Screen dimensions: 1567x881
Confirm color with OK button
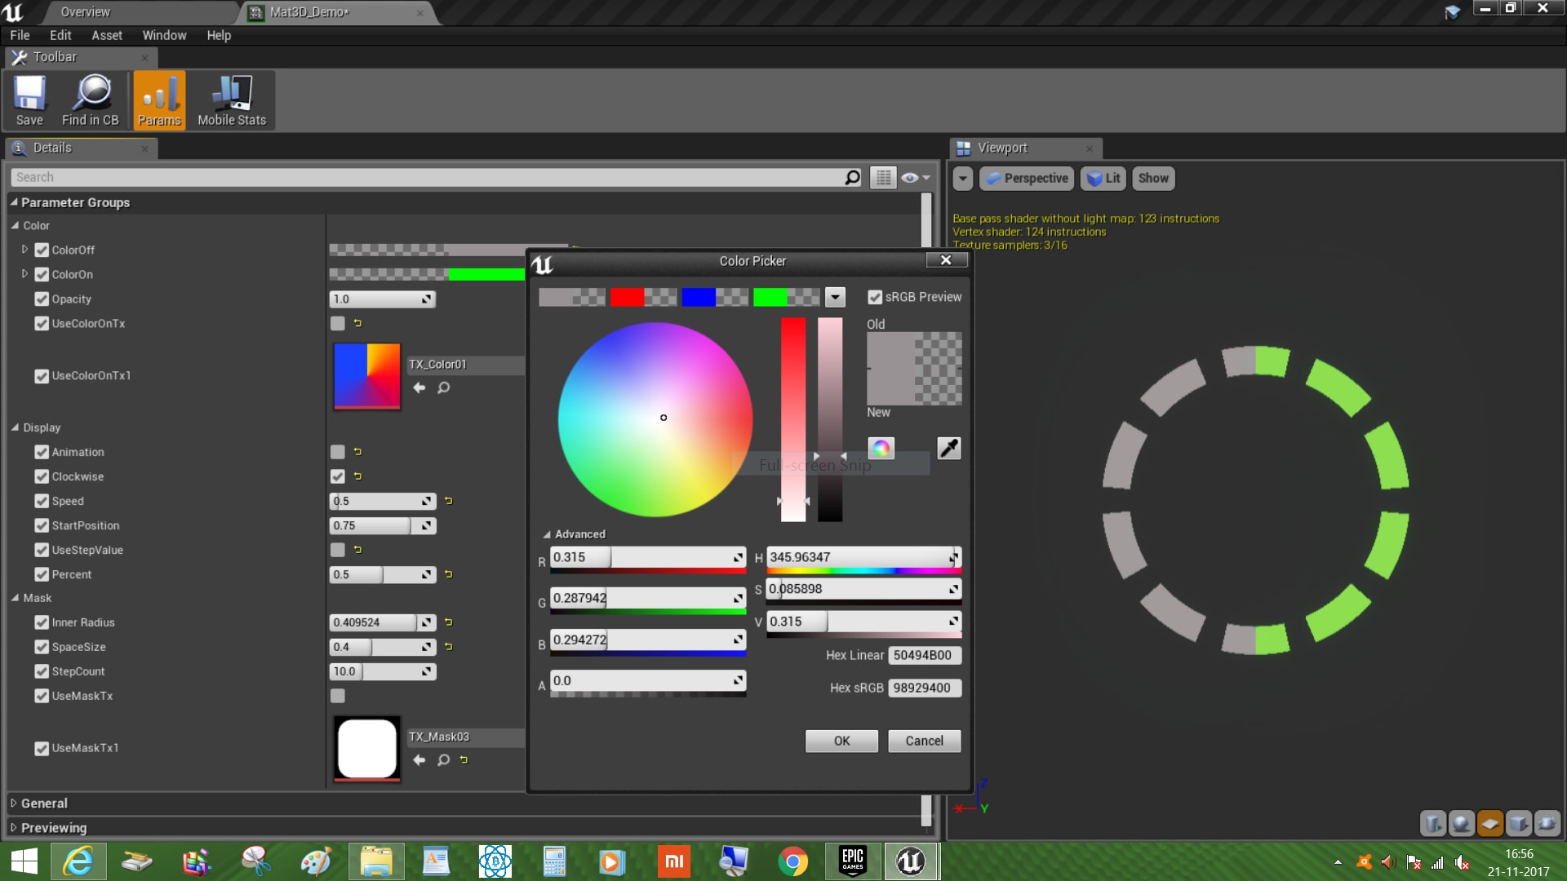point(841,741)
